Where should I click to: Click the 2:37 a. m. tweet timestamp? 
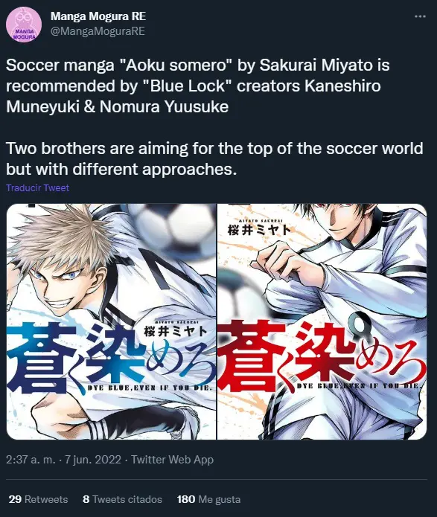pos(31,460)
